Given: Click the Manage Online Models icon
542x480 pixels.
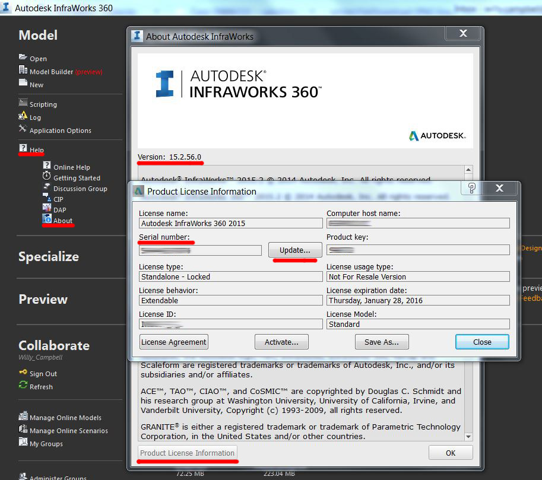Looking at the screenshot, I should point(23,416).
